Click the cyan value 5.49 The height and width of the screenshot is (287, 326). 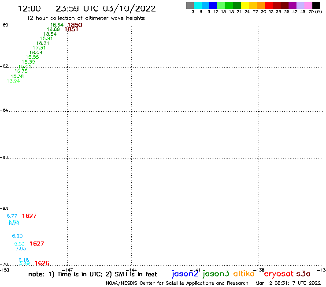[24, 263]
